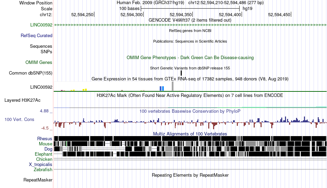The width and height of the screenshot is (327, 188).
Task: Click the 100 bases scale bar
Action: click(x=190, y=9)
